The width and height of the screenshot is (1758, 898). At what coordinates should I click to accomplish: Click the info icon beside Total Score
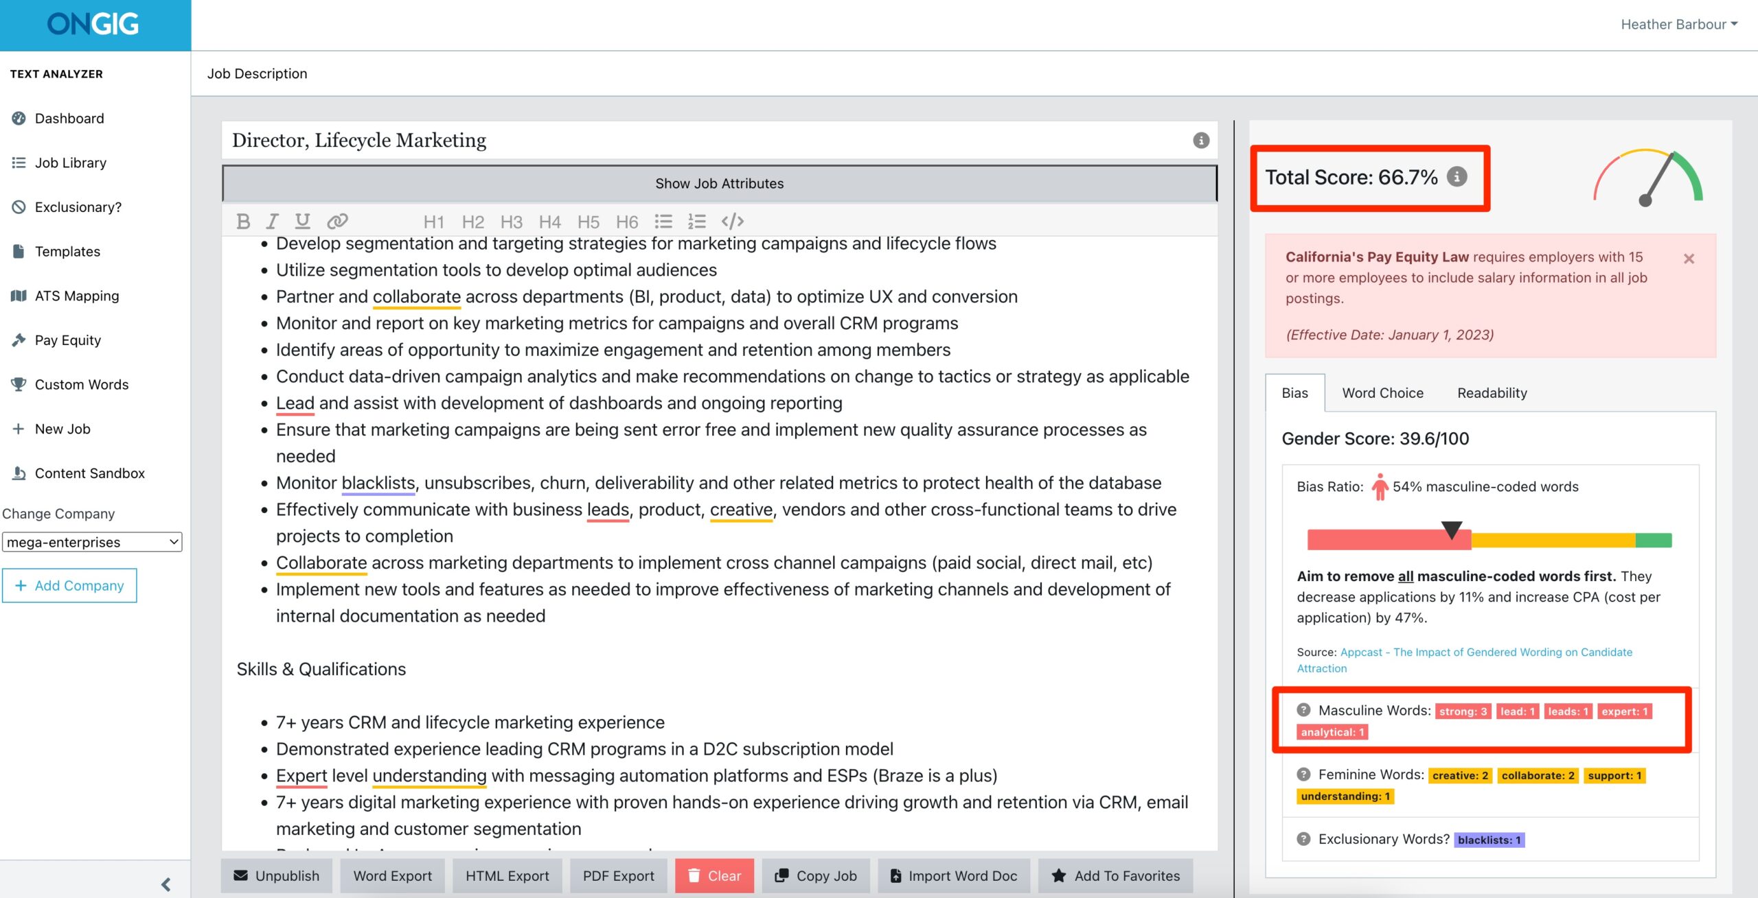click(1457, 177)
